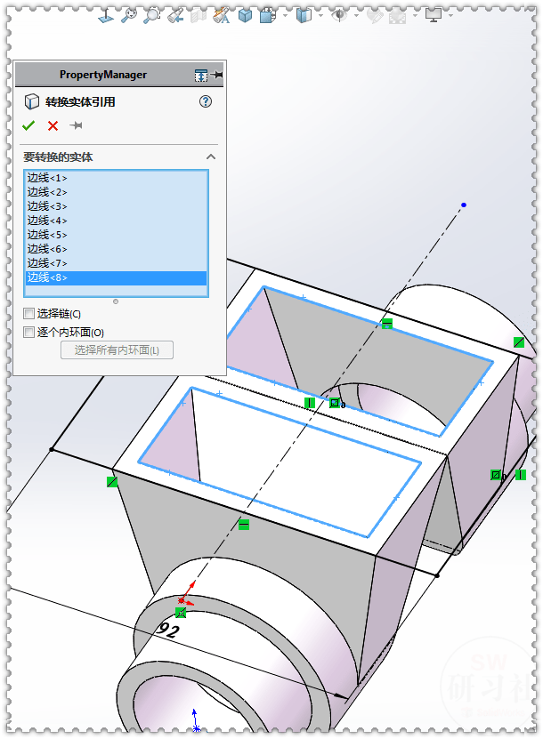The height and width of the screenshot is (739, 543).
Task: Select 边线<3> in the list
Action: (116, 206)
